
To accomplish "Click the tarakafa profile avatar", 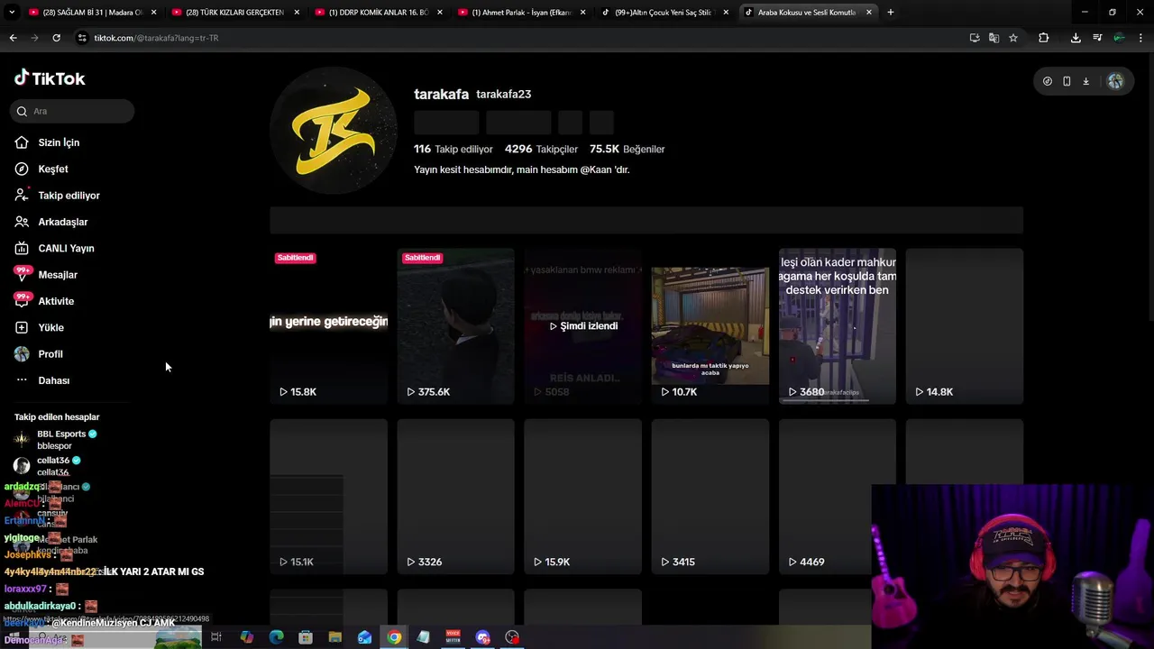I will point(333,131).
